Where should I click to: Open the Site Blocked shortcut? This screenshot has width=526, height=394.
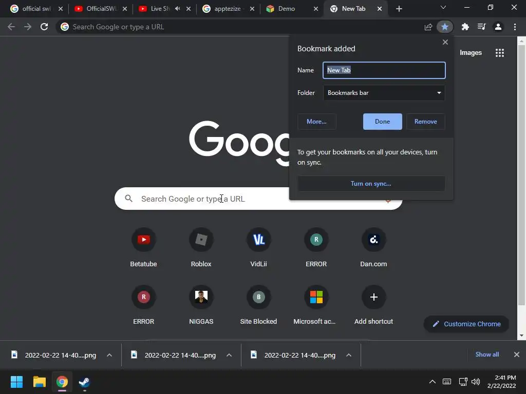click(x=259, y=305)
